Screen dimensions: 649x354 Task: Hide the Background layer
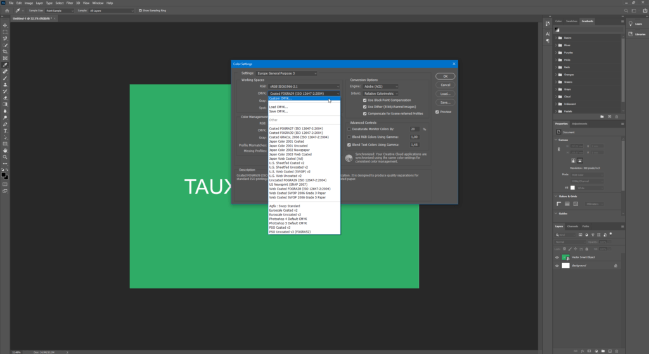(556, 265)
